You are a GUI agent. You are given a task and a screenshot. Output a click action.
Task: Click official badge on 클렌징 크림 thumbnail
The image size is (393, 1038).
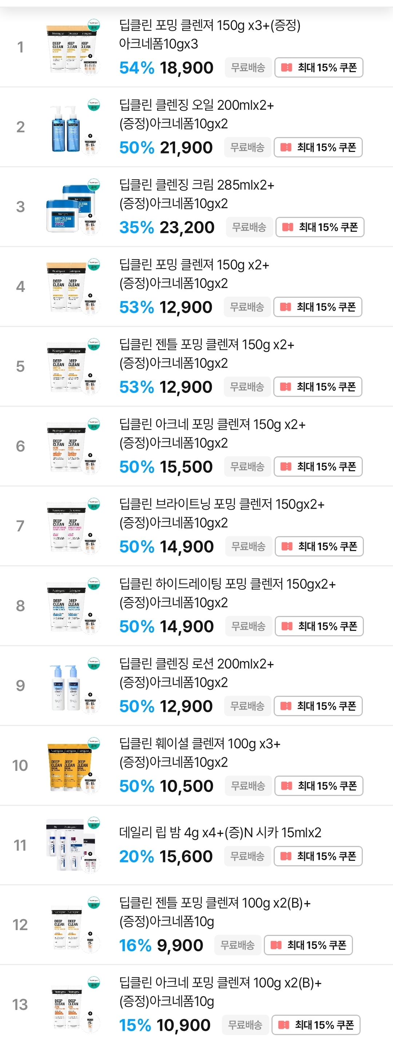[x=94, y=184]
